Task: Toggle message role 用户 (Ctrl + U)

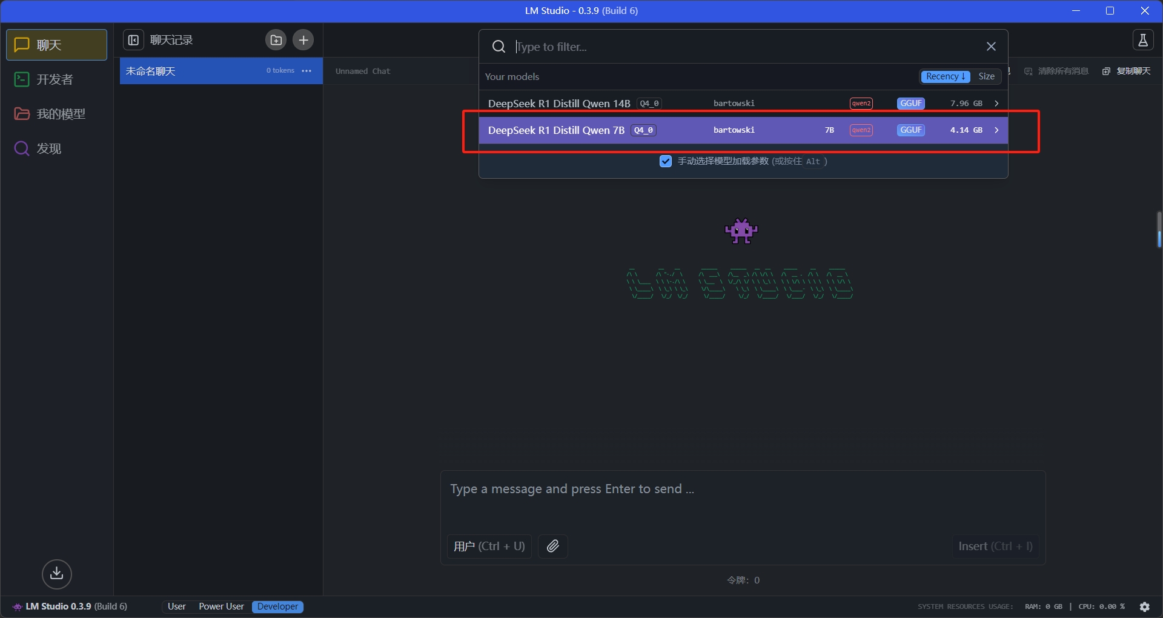Action: [489, 547]
